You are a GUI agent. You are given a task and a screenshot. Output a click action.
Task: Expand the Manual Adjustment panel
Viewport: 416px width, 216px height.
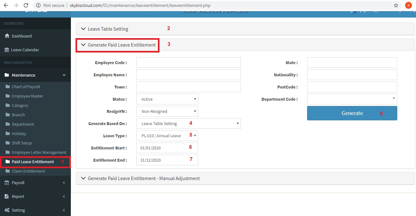144,178
